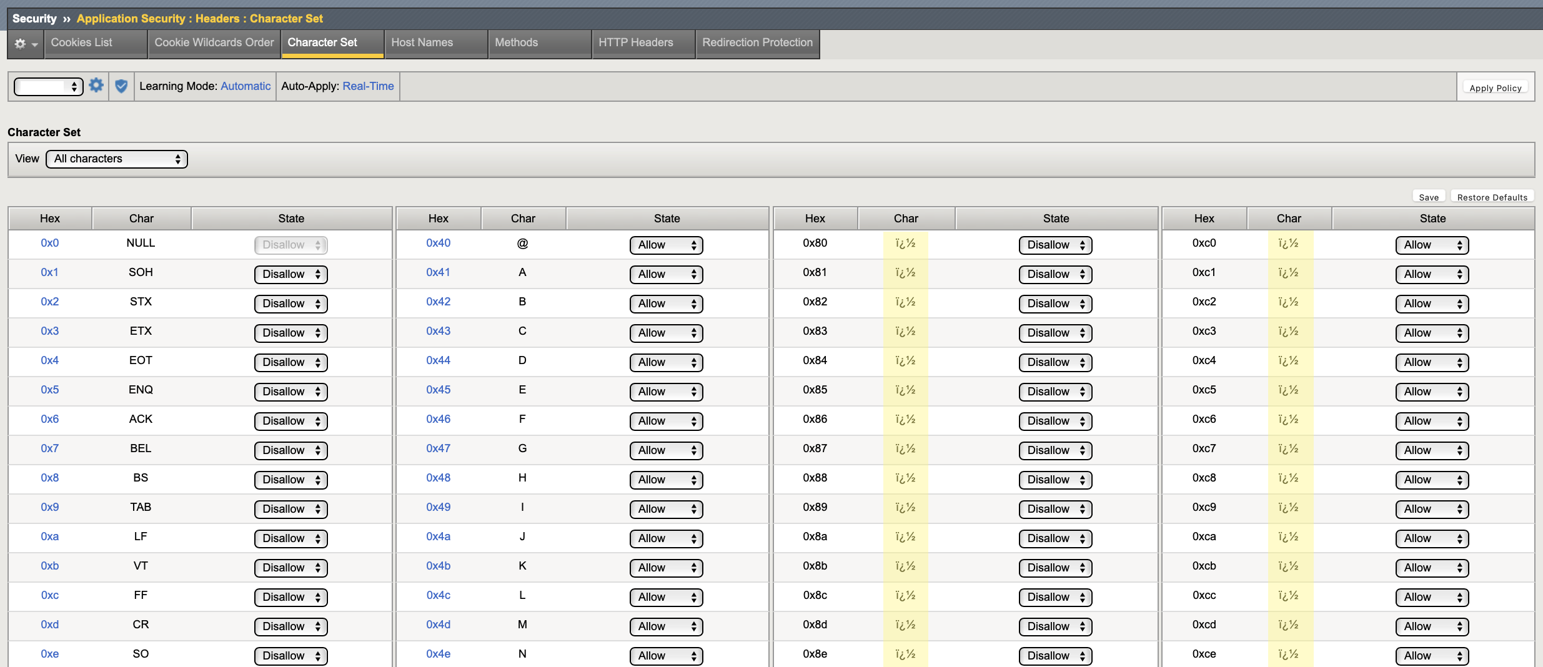Go to the Methods tab
Viewport: 1543px width, 667px height.
click(x=540, y=43)
